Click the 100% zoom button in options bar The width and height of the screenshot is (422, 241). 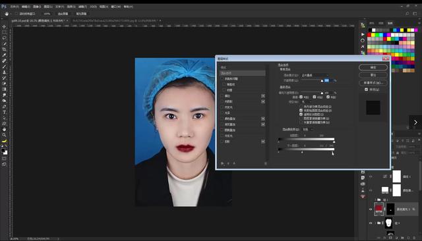click(47, 13)
